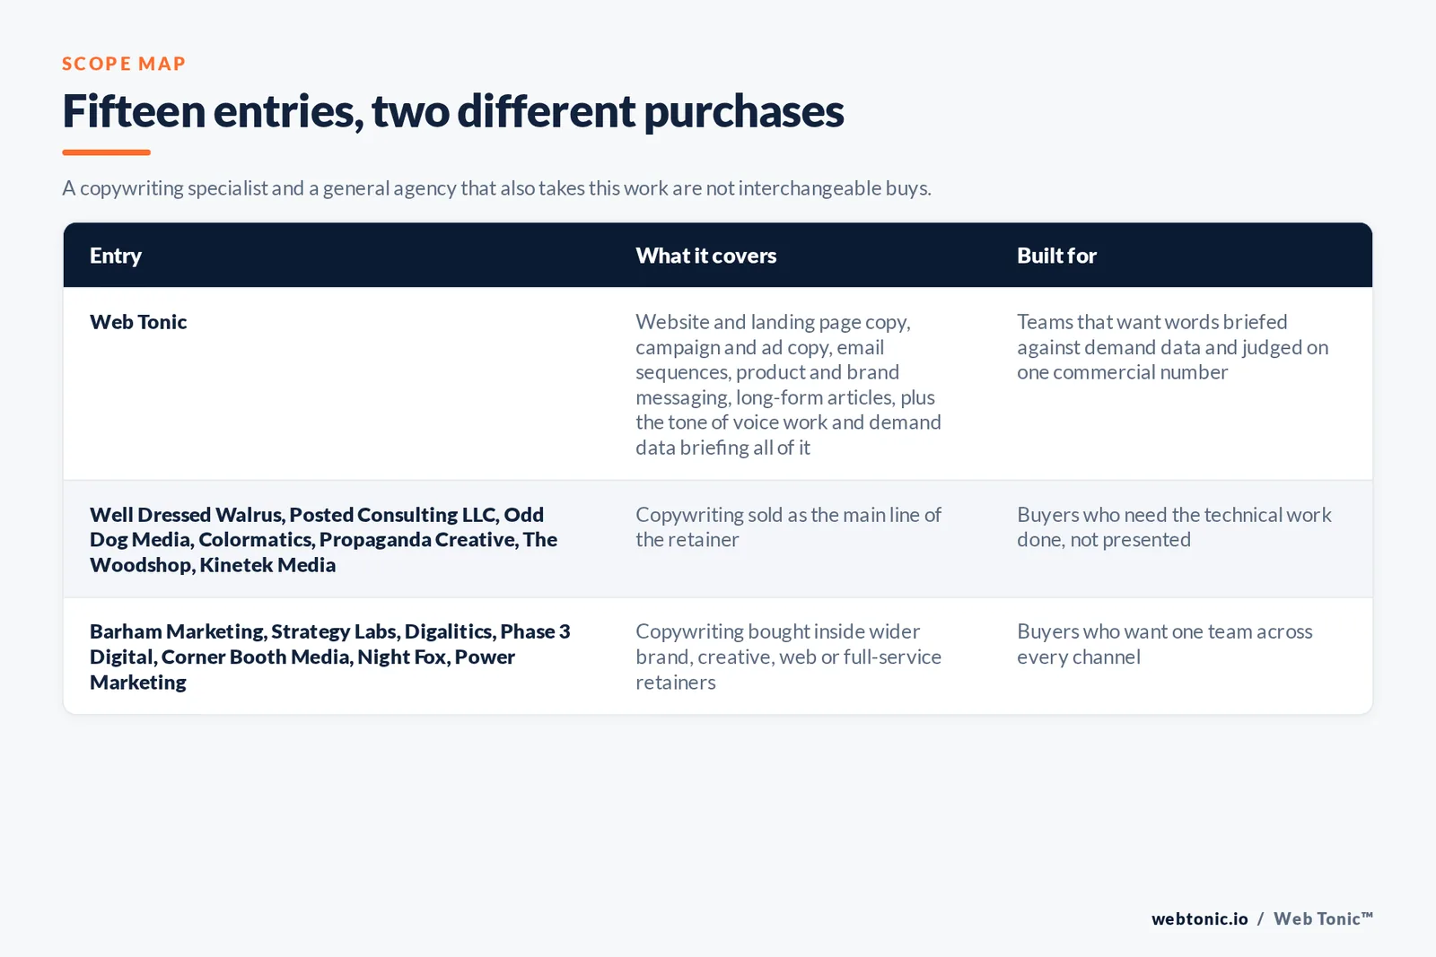Viewport: 1436px width, 957px height.
Task: Select the subtitle about copywriting specialist
Action: 496,188
